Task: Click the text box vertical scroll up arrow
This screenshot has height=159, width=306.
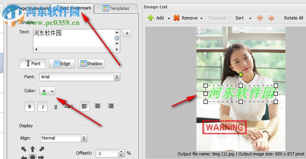Action: pos(117,32)
